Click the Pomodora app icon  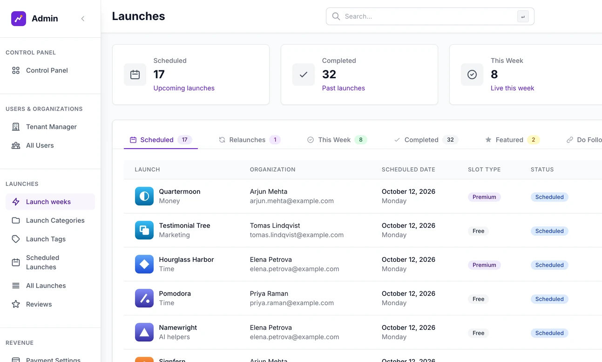(144, 298)
